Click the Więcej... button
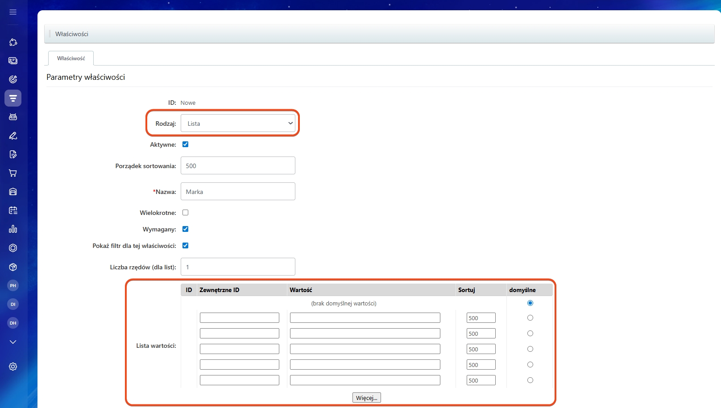Screen dimensions: 721x408 [x=366, y=398]
